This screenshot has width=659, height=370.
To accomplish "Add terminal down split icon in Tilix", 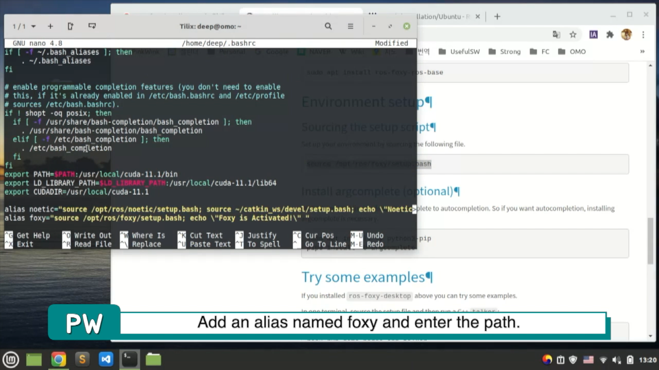I will pos(92,26).
